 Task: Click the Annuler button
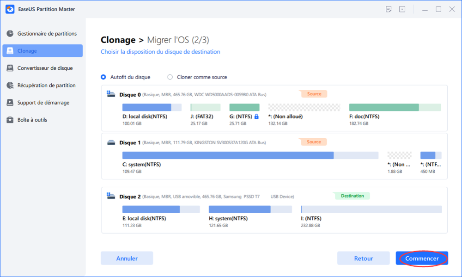click(127, 259)
